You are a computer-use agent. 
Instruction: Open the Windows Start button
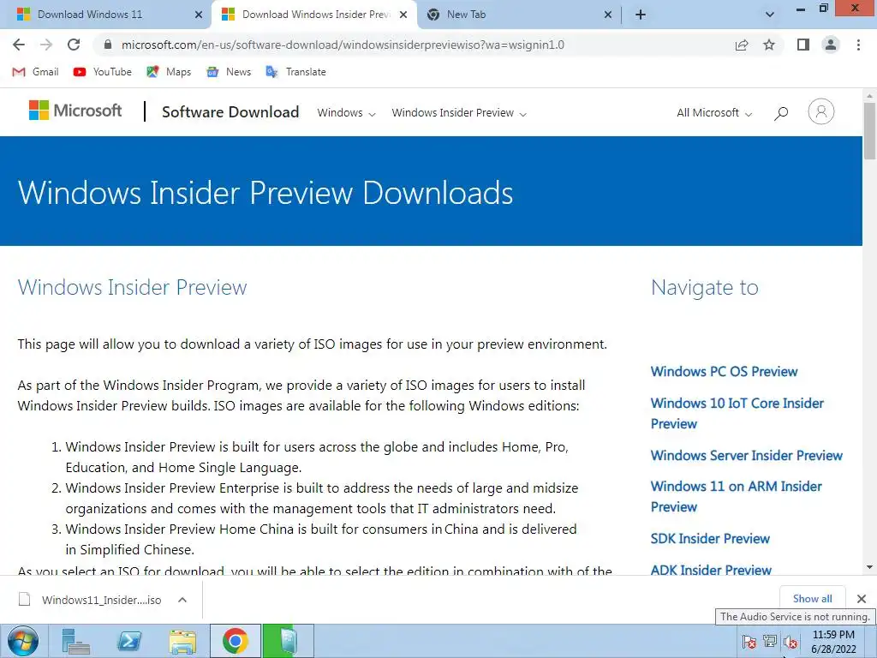(x=23, y=641)
